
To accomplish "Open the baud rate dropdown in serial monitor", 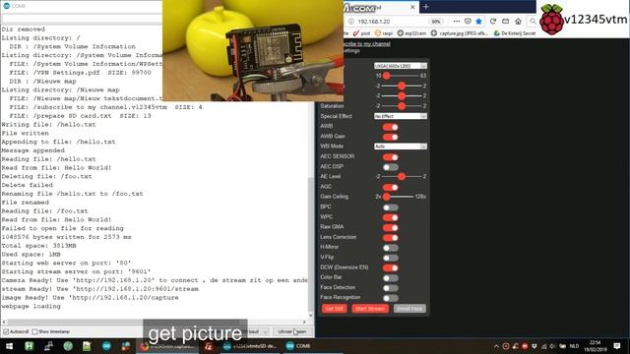I will pyautogui.click(x=258, y=331).
